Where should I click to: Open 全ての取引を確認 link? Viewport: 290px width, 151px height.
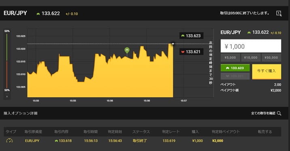[x=263, y=113]
